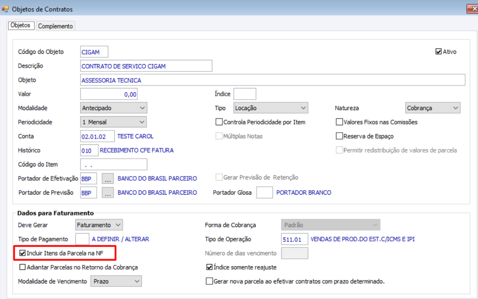Click the Objetos de Contratos window icon
478x299 pixels.
point(5,9)
